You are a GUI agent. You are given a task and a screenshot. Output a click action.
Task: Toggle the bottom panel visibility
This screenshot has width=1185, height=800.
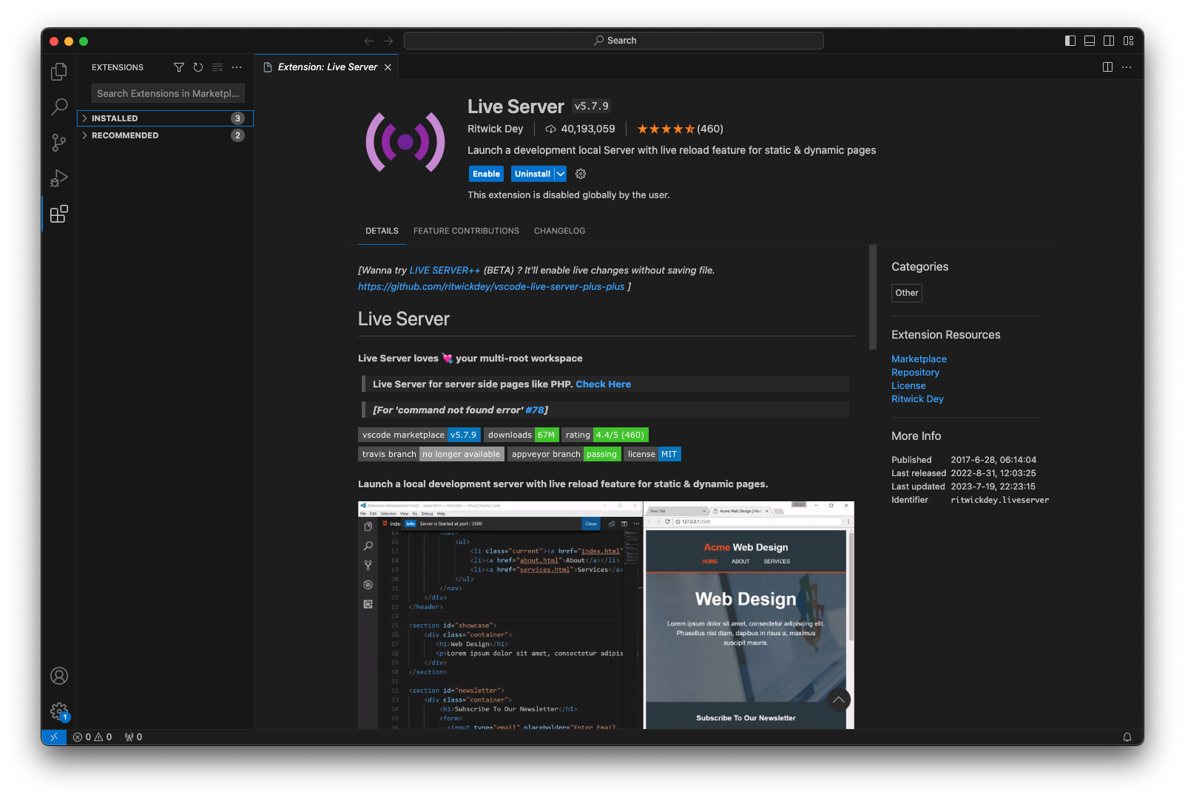click(1090, 41)
